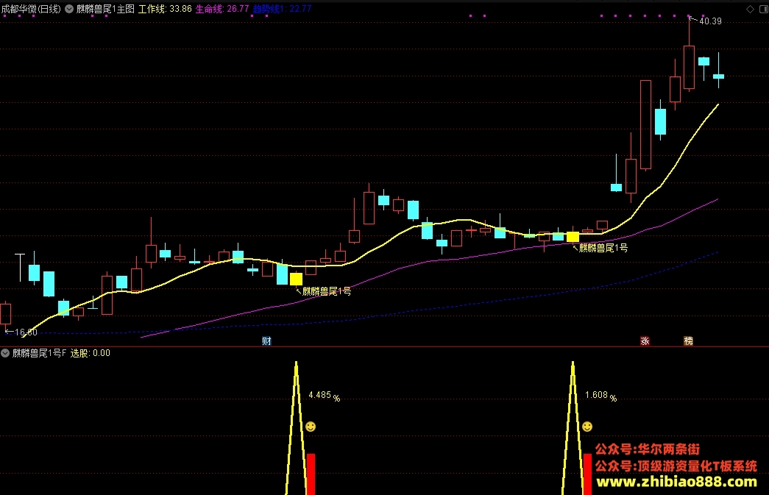This screenshot has width=769, height=495.
Task: Toggle the side panel icon at top right
Action: 764,10
